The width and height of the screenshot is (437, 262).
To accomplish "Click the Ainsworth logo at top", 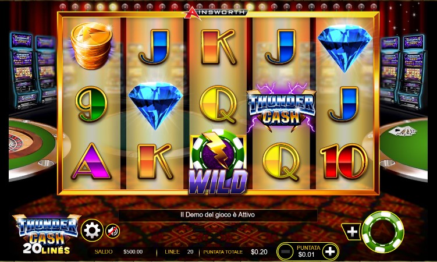I will (x=216, y=13).
